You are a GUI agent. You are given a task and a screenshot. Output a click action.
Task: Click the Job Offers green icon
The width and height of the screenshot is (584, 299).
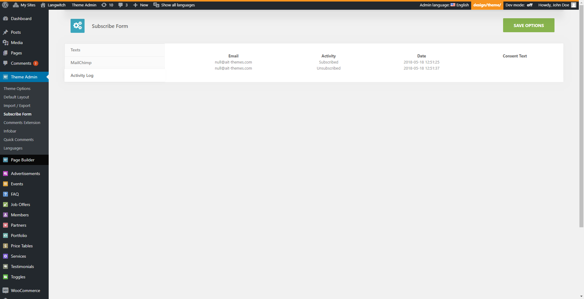click(5, 204)
